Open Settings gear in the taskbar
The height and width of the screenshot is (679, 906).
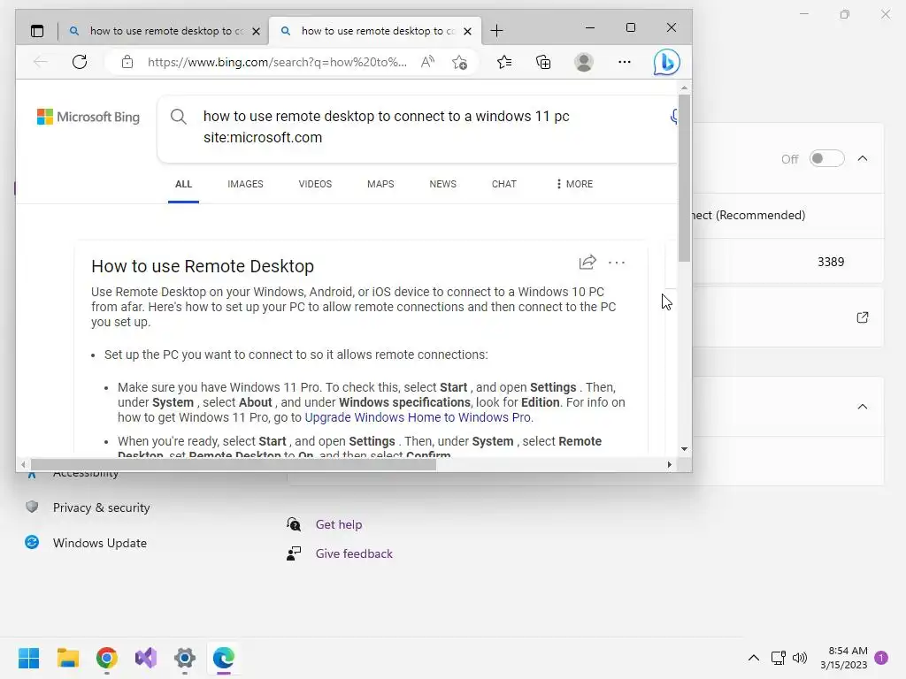(185, 658)
